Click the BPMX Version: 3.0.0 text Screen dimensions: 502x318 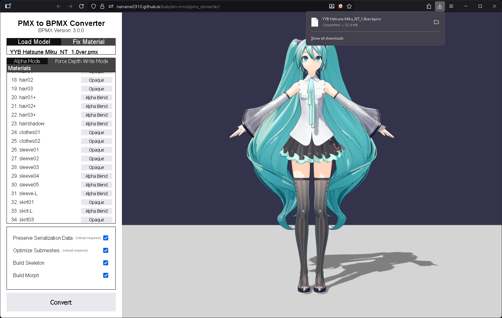tap(61, 31)
